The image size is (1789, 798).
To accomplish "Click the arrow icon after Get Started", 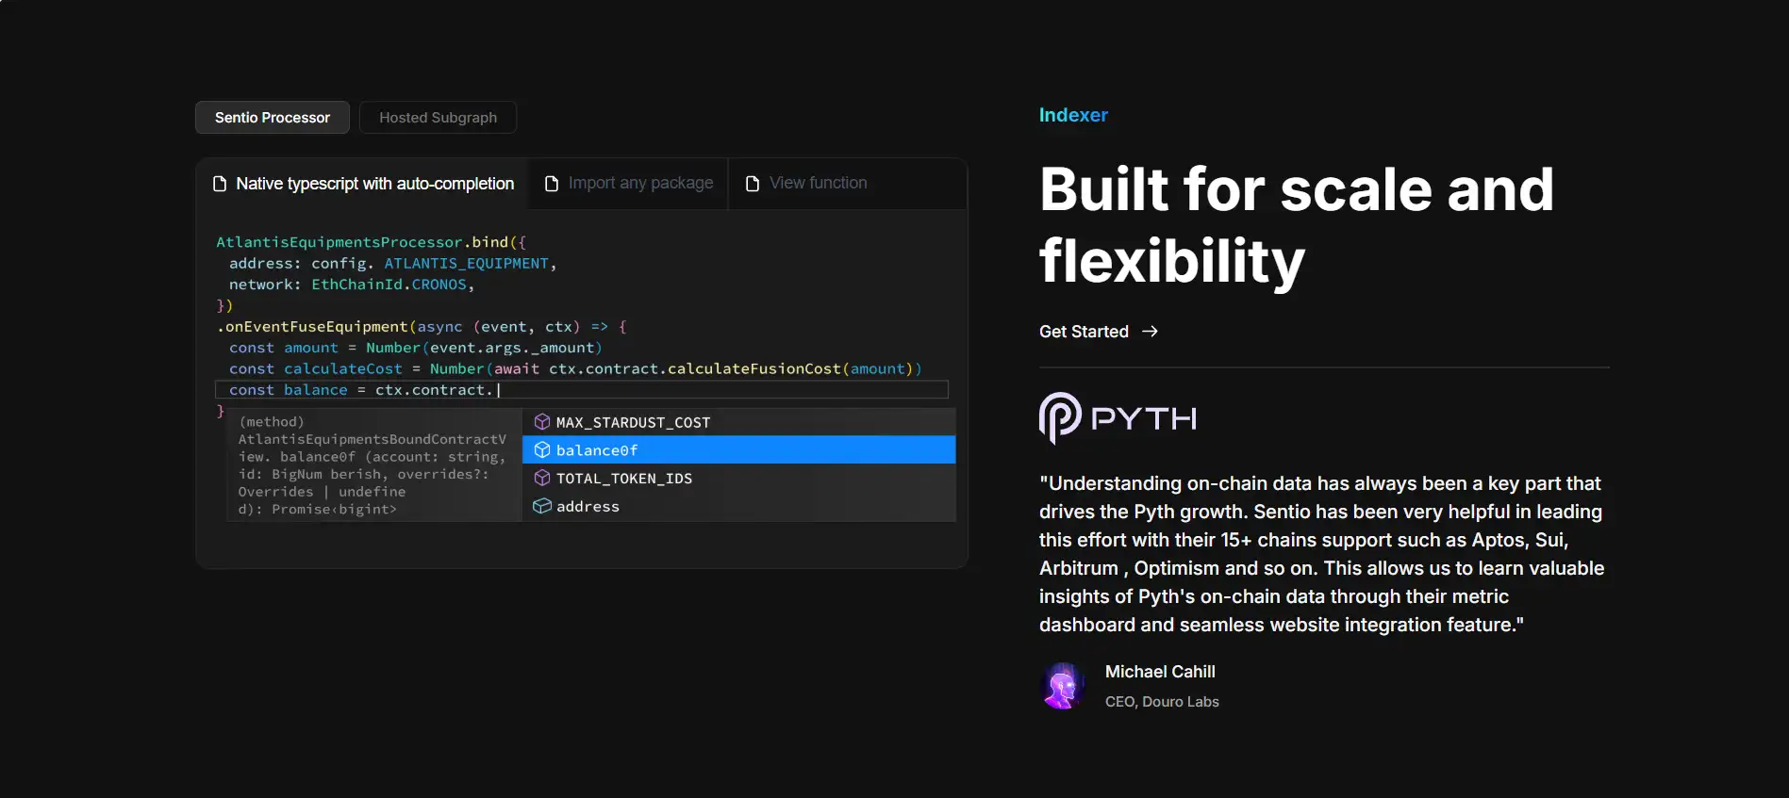I will click(x=1150, y=332).
